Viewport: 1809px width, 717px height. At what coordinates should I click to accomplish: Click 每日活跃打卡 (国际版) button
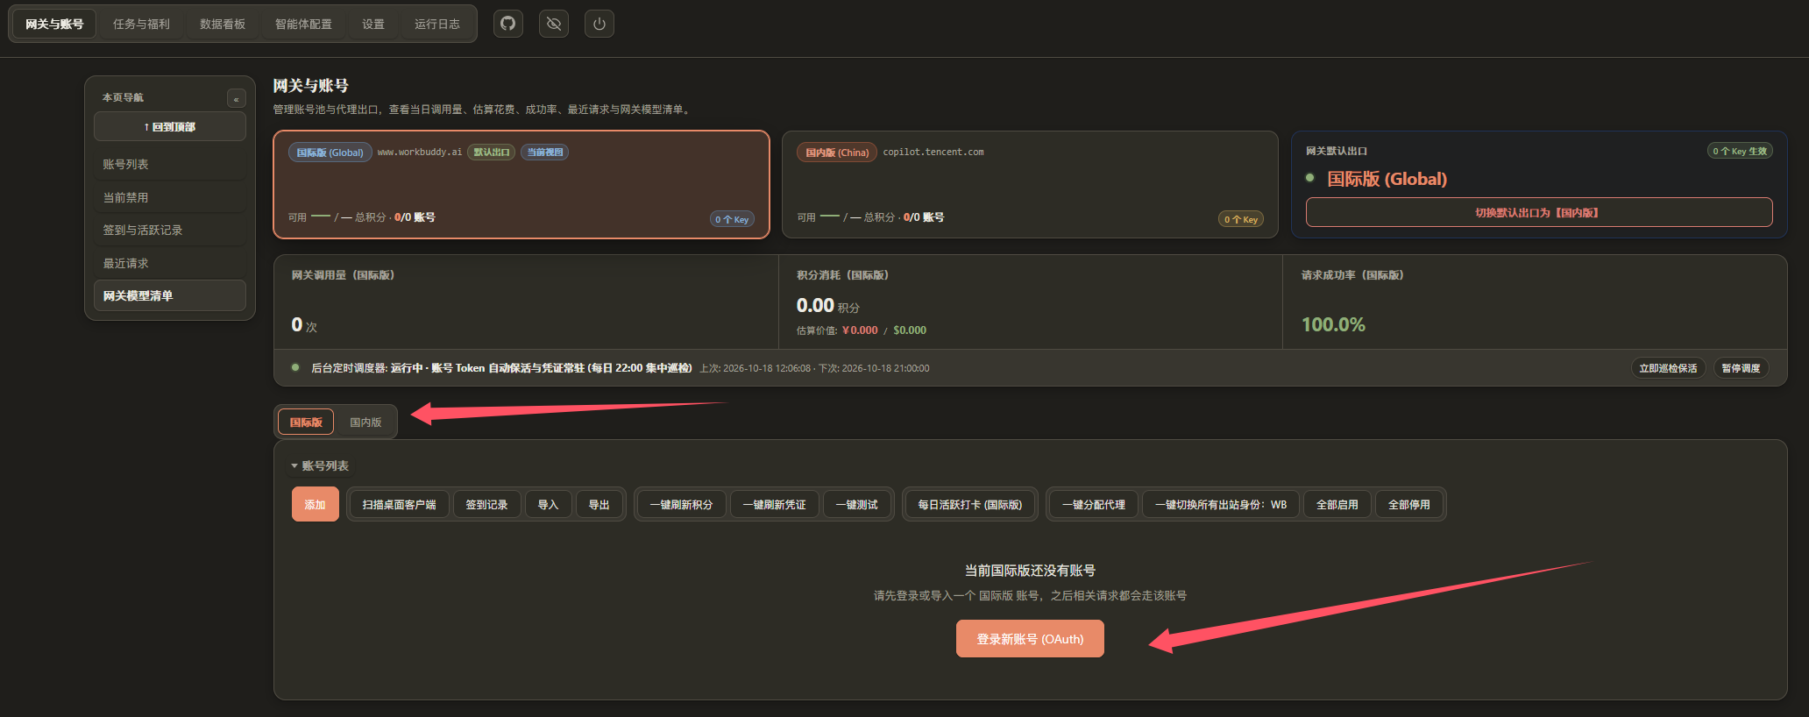970,505
